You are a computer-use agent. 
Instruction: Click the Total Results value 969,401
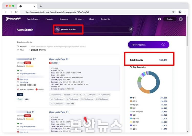click(x=163, y=60)
